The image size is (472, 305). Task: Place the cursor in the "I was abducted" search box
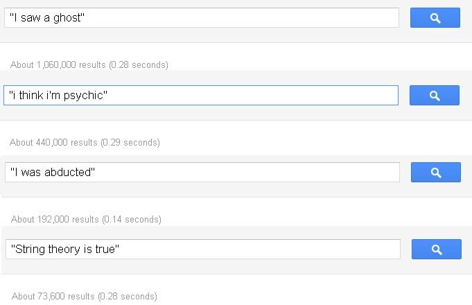click(x=202, y=172)
